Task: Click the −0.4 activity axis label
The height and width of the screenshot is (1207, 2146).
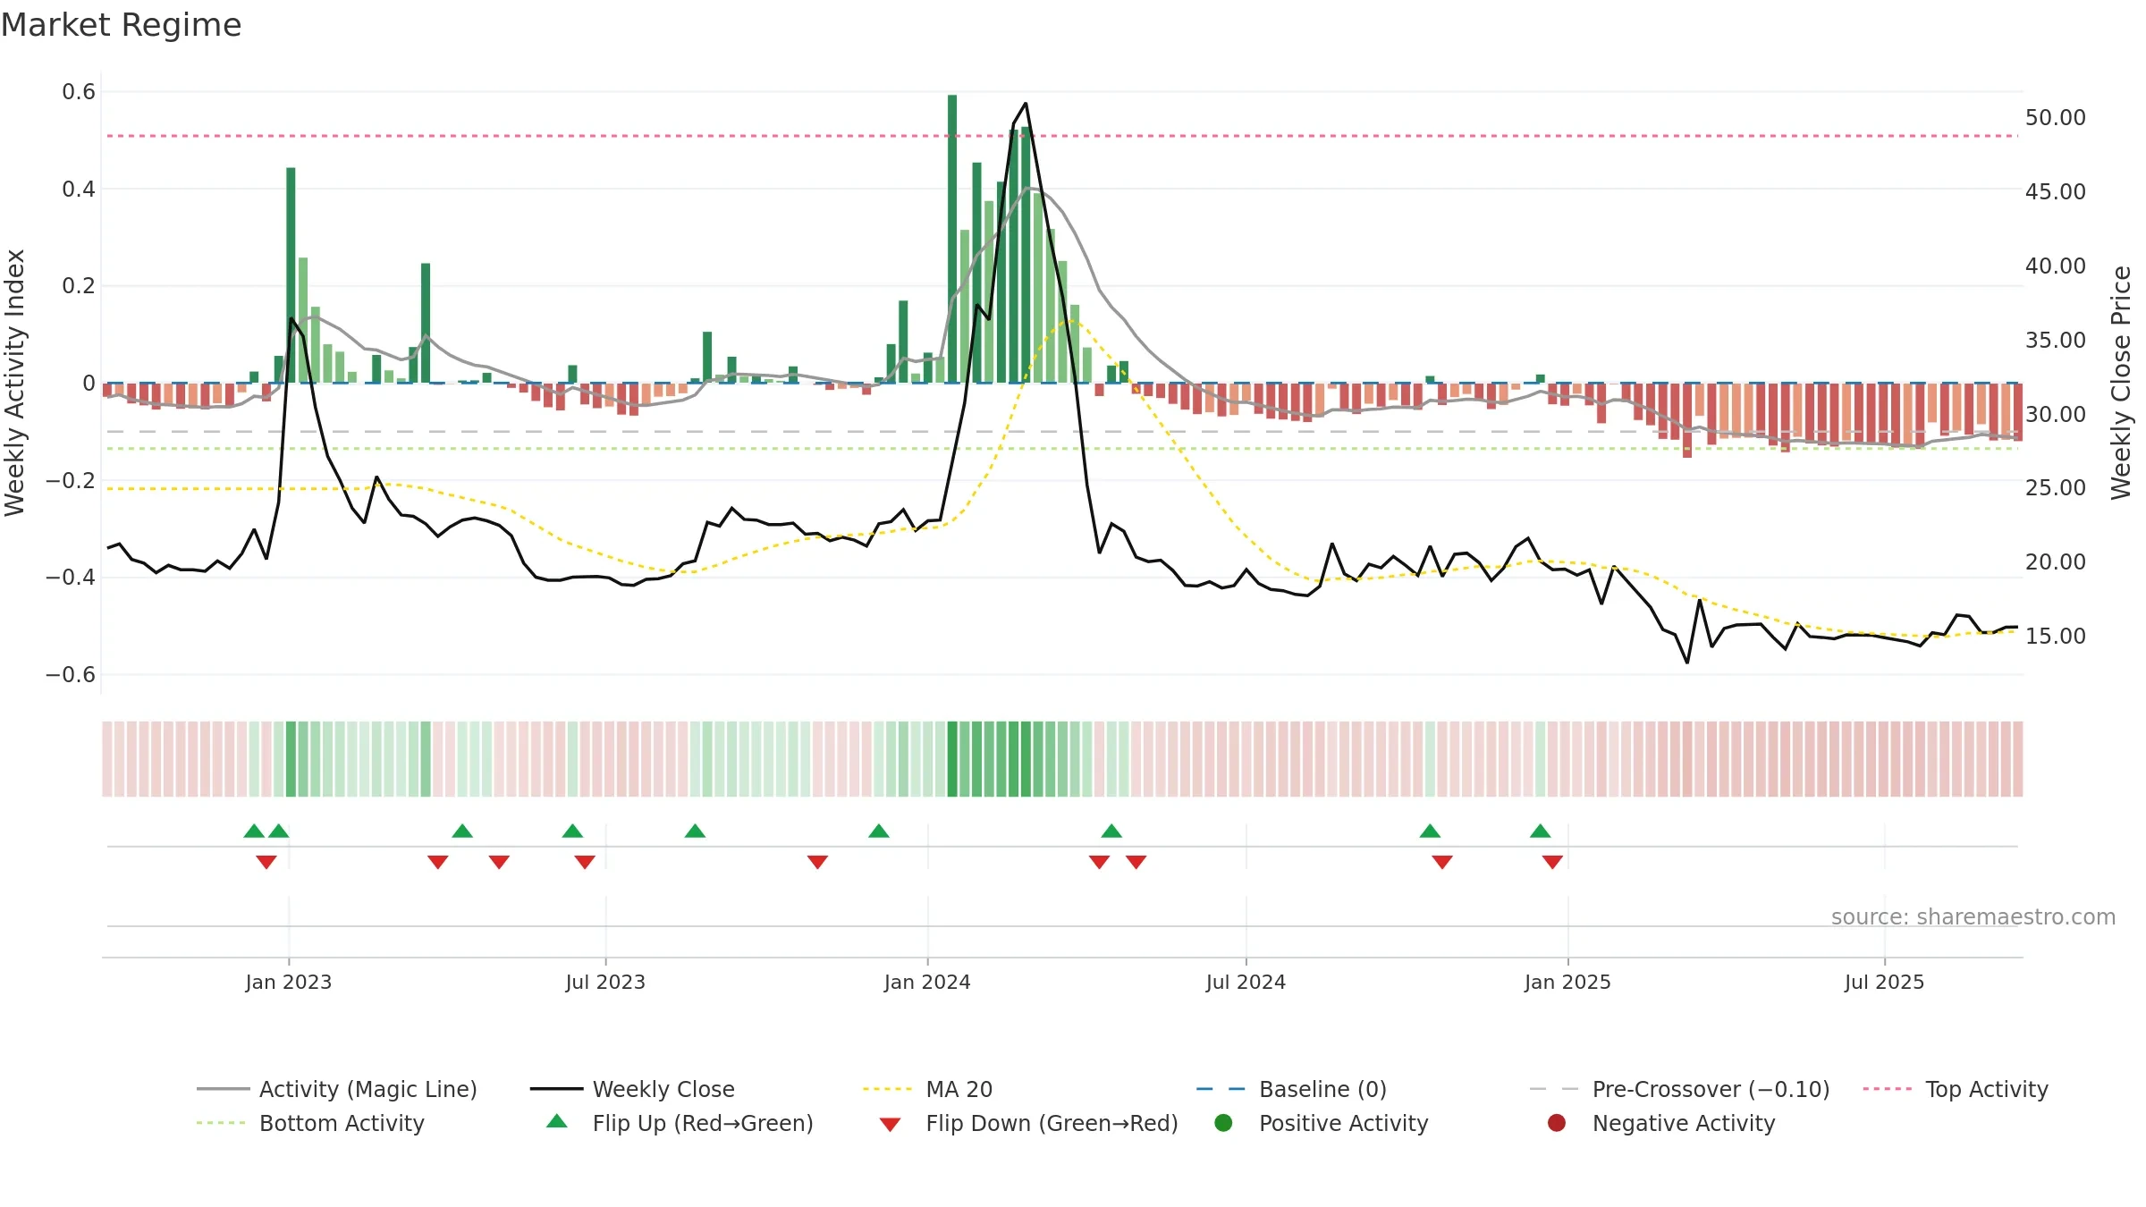Action: (70, 578)
